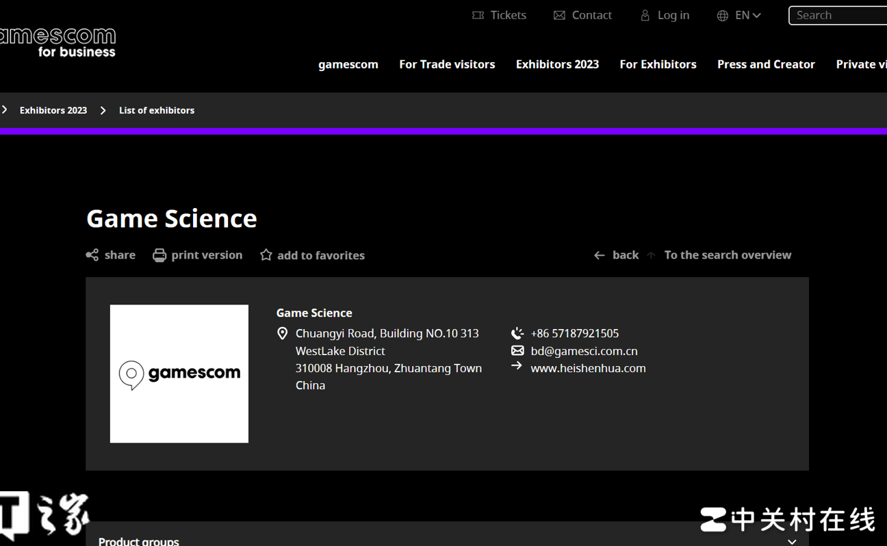Click the star icon to add favorites
This screenshot has width=887, height=546.
coord(266,255)
